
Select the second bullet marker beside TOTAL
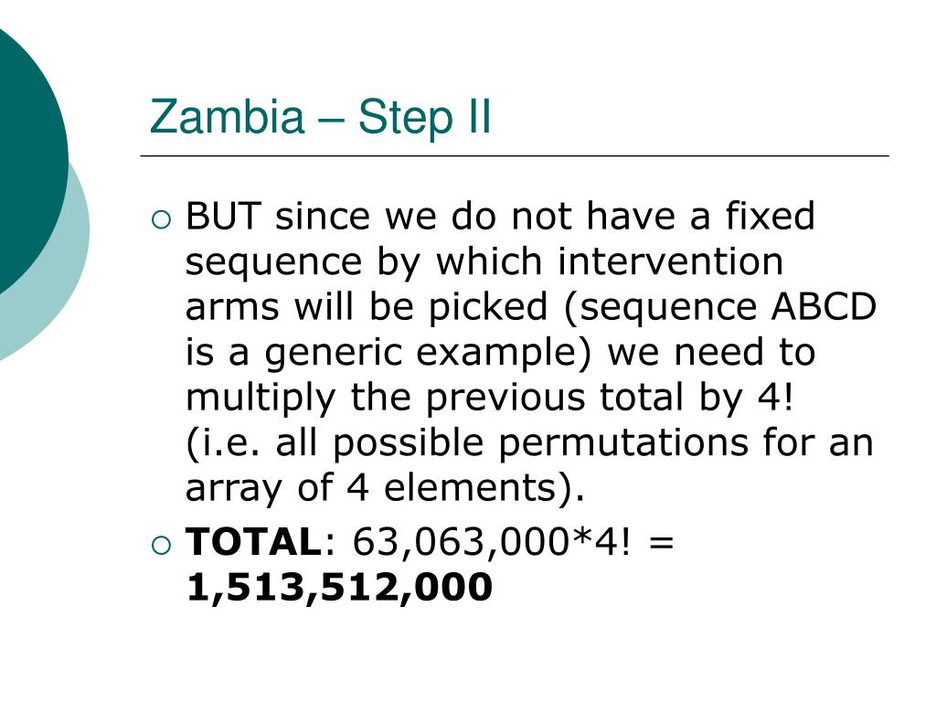(161, 546)
